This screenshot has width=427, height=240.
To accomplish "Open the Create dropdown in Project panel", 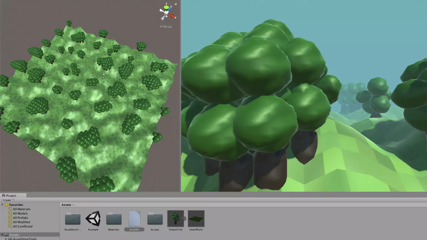I will (8, 200).
